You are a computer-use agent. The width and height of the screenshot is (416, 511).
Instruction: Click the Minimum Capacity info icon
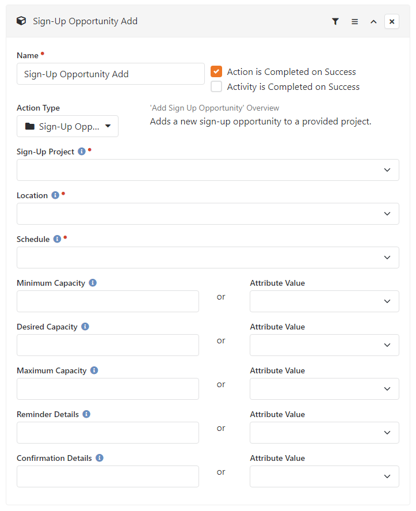(x=93, y=283)
